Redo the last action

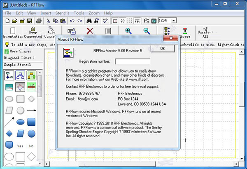[x=80, y=21]
